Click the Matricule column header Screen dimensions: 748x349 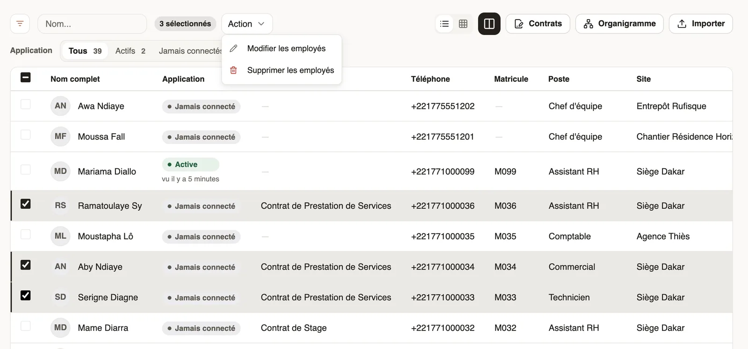[511, 79]
